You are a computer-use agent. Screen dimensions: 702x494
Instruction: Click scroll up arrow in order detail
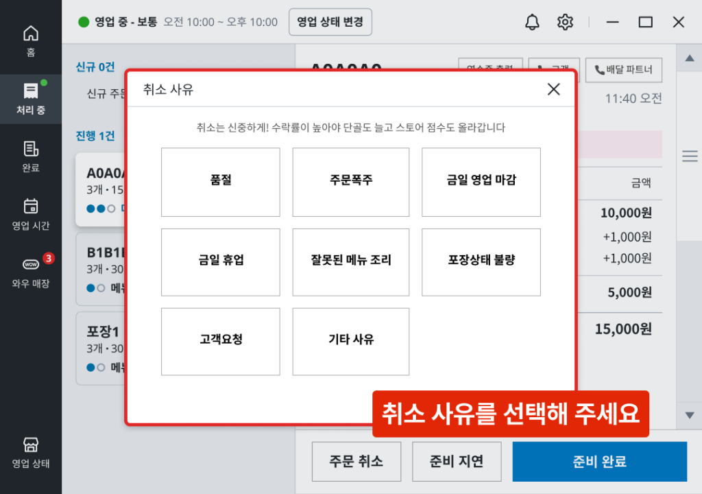coord(690,58)
